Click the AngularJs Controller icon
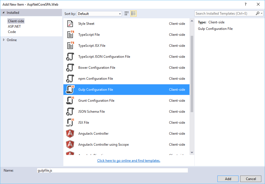Screen dimensions: 265x184 pos(70,134)
